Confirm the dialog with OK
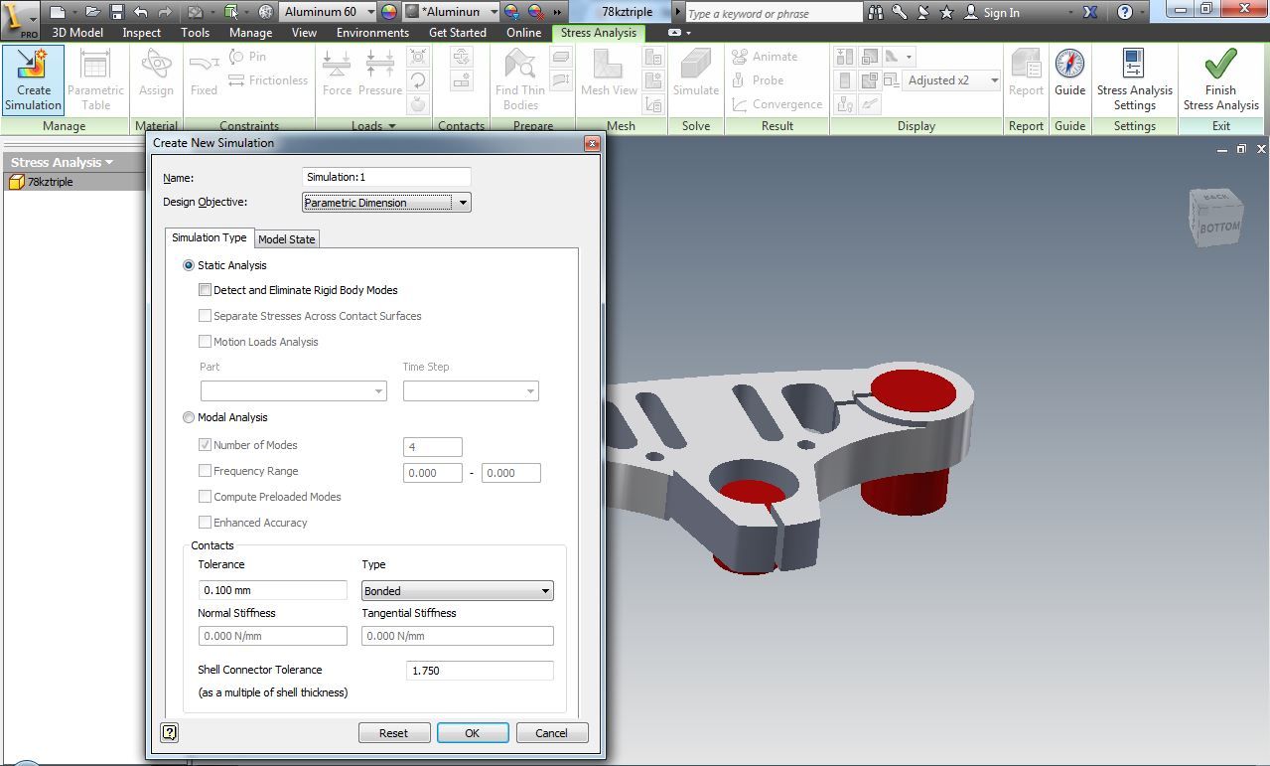Screen dimensions: 1270x766 pyautogui.click(x=473, y=732)
